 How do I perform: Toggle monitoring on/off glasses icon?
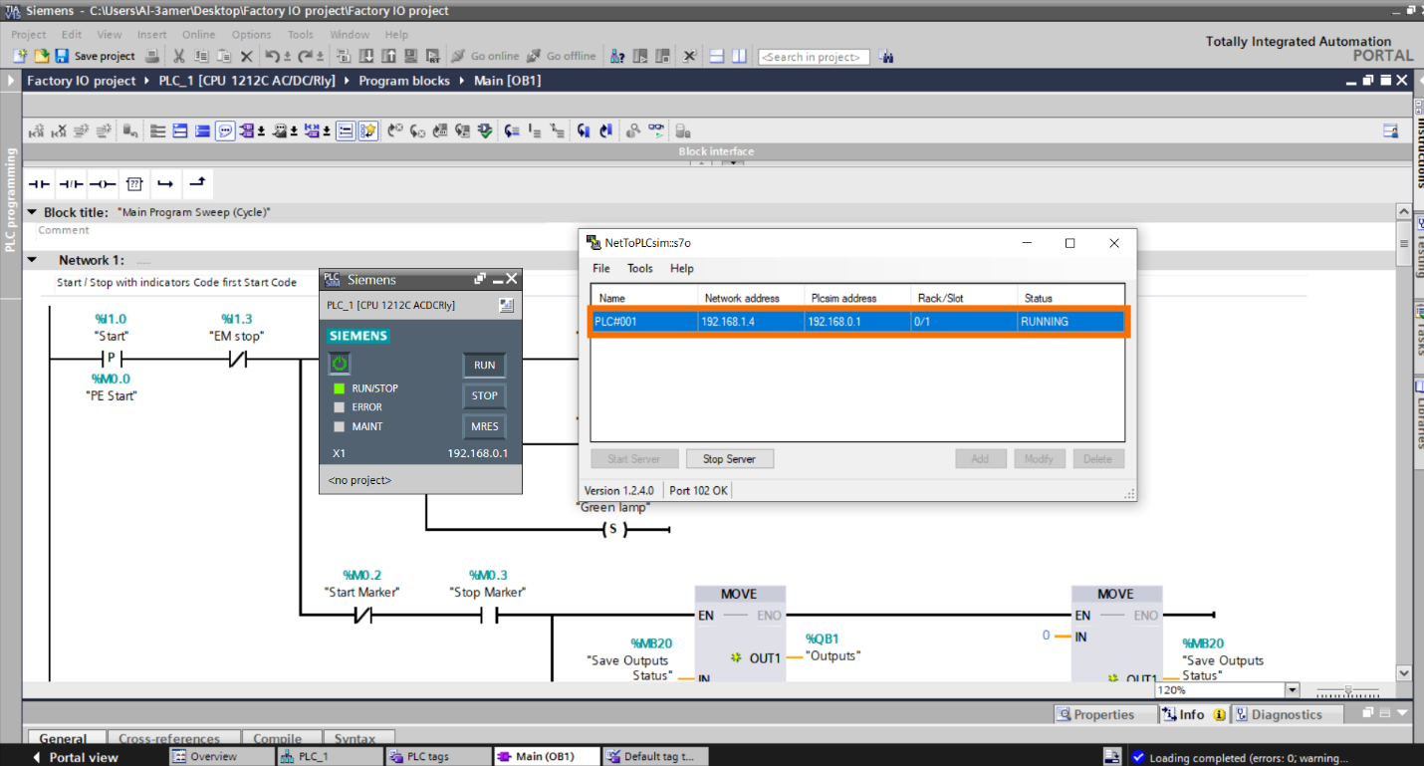tap(656, 130)
